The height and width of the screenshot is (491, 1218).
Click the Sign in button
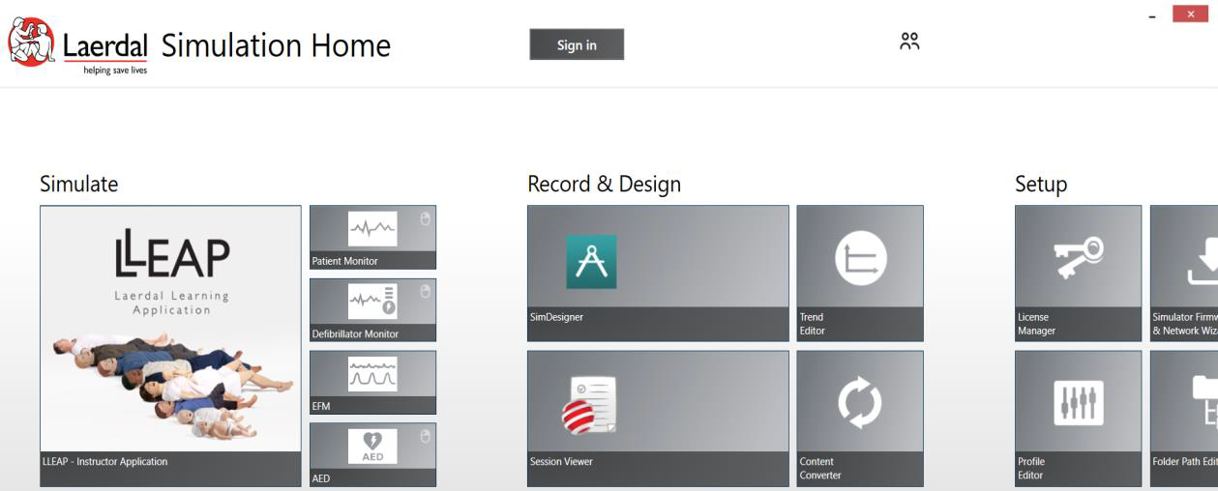click(x=577, y=44)
